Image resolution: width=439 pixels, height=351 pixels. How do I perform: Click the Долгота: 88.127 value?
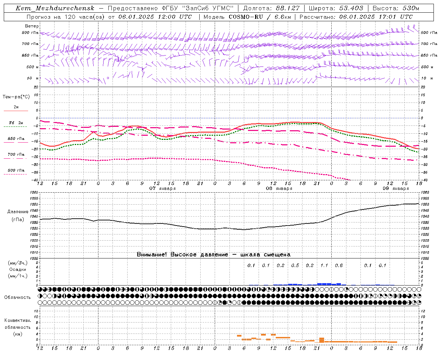271,8
